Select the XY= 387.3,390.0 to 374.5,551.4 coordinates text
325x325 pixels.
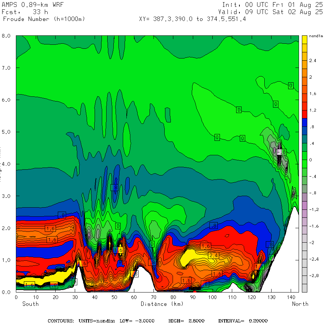192,19
